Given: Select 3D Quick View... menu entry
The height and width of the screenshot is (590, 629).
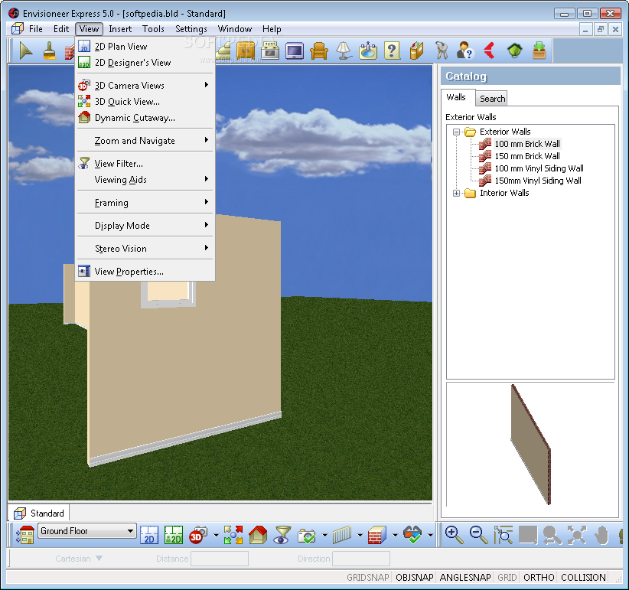Looking at the screenshot, I should [145, 102].
